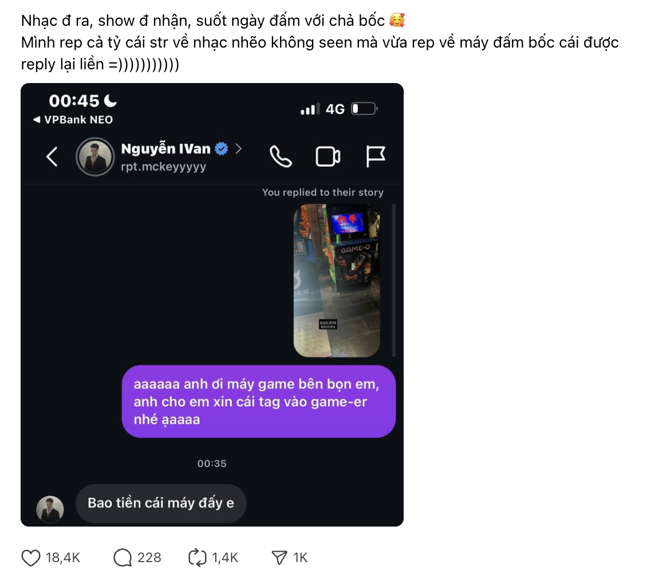Screen dimensions: 647x581
Task: Tap the flag icon in chat header
Action: (376, 156)
